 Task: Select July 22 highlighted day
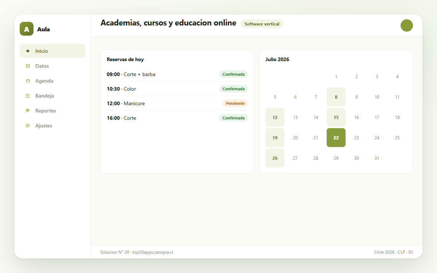(x=336, y=138)
